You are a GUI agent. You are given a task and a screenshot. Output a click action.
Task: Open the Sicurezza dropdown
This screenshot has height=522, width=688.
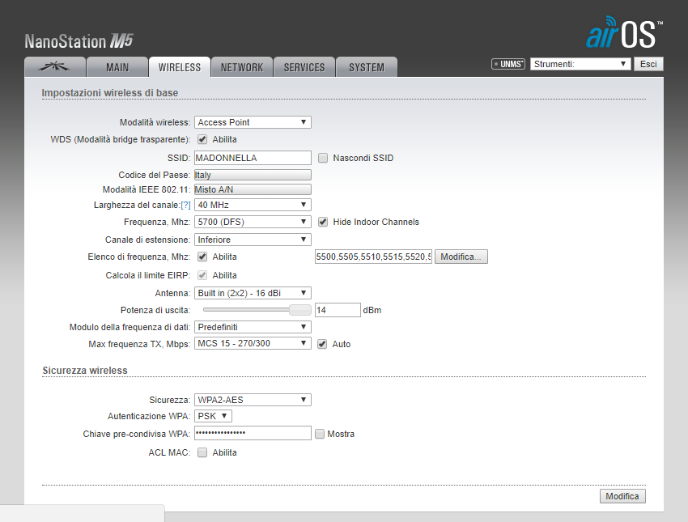click(253, 400)
